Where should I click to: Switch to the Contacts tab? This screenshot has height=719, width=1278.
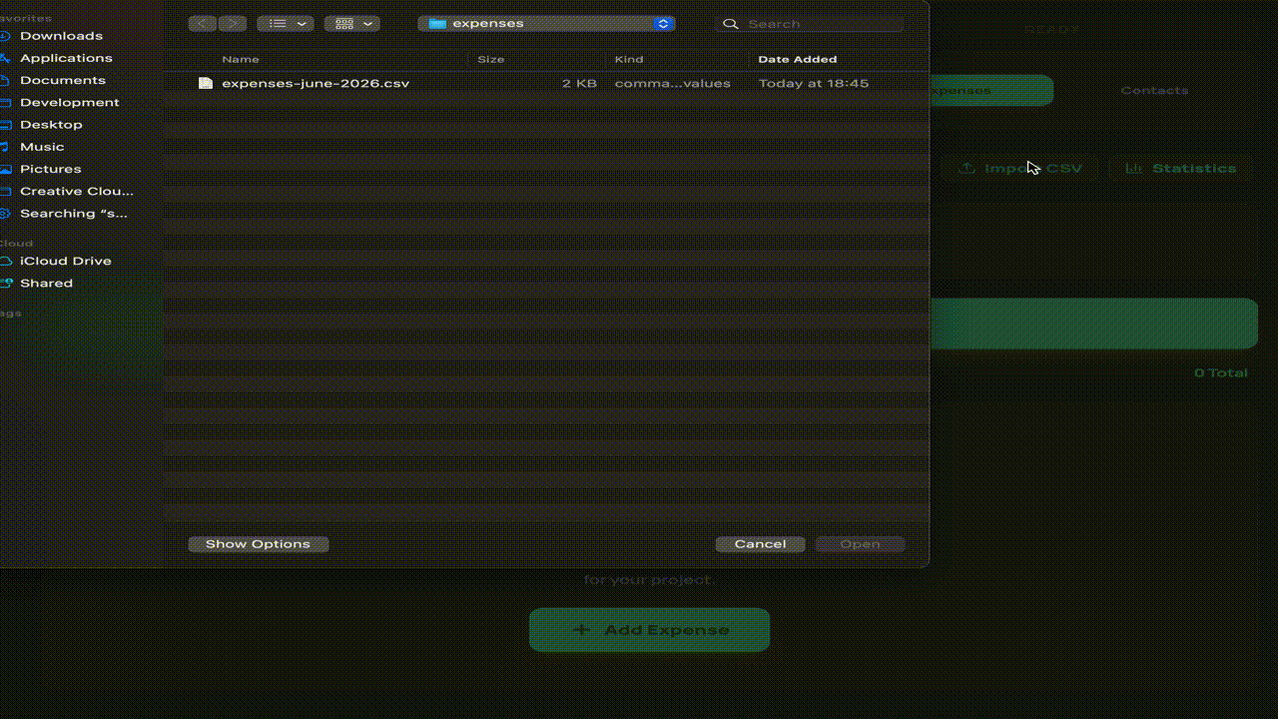(x=1154, y=91)
